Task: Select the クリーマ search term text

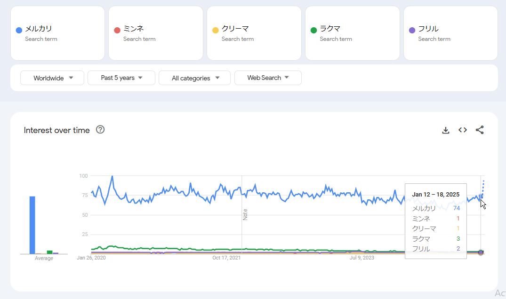Action: (x=235, y=29)
